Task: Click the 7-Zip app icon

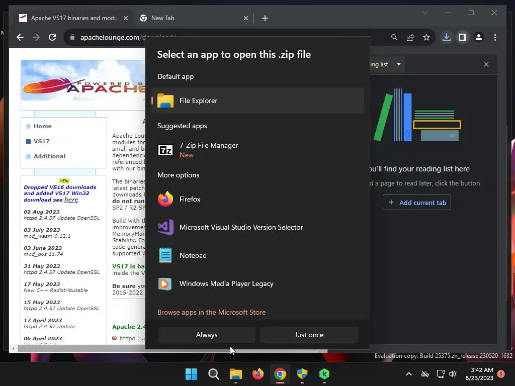Action: tap(165, 150)
